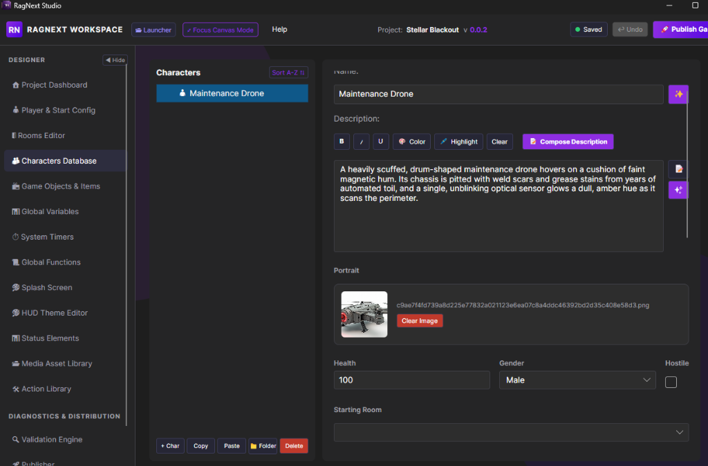This screenshot has height=466, width=708.
Task: Click Compose Description button
Action: pos(568,142)
